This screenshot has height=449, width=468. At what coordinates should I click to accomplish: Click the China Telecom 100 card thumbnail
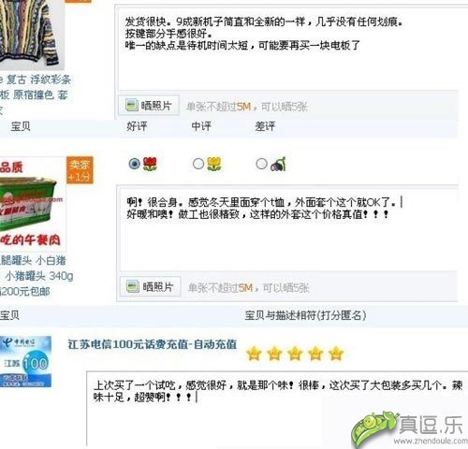point(25,362)
